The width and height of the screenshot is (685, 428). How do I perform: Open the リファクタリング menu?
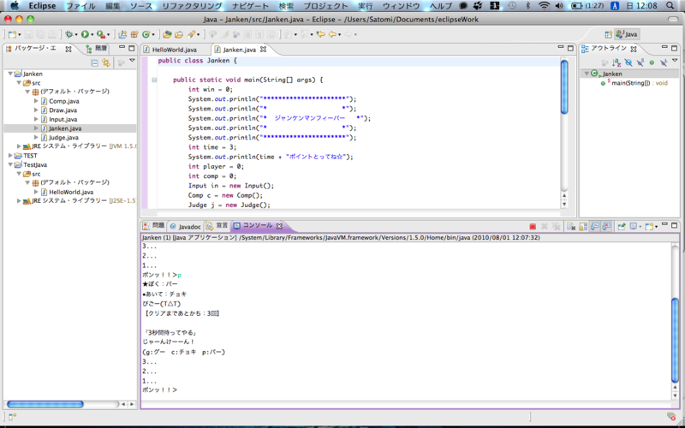[192, 6]
